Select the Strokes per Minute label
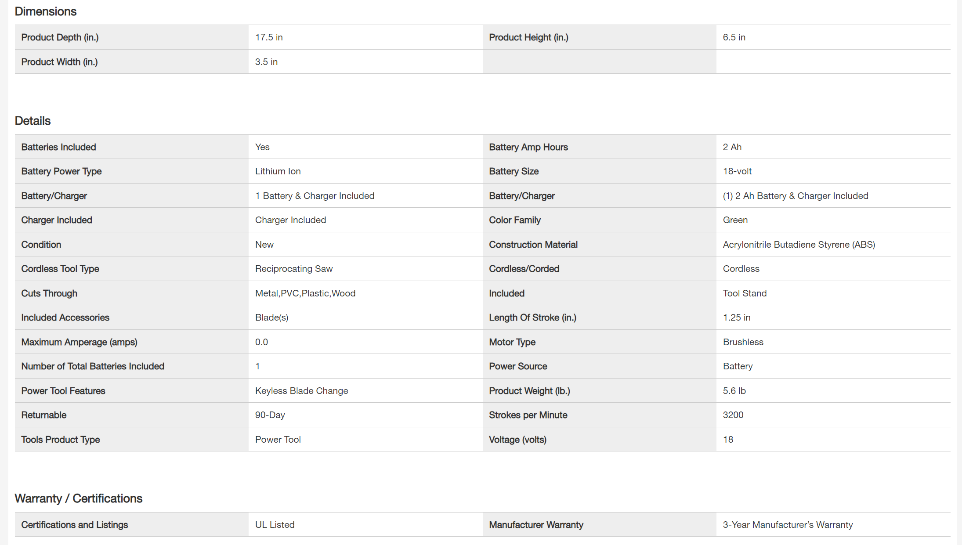This screenshot has width=962, height=545. (x=528, y=415)
